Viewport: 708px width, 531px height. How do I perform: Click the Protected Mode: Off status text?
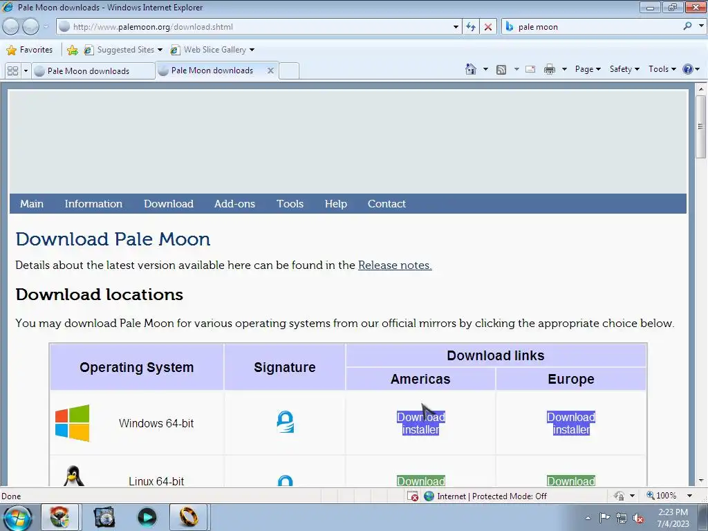[x=510, y=496]
